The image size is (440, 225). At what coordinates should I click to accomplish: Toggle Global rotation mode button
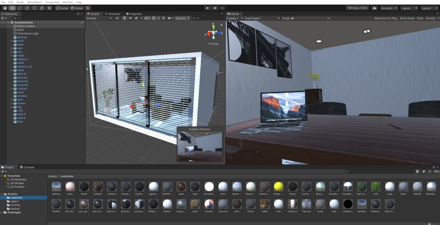click(x=76, y=8)
